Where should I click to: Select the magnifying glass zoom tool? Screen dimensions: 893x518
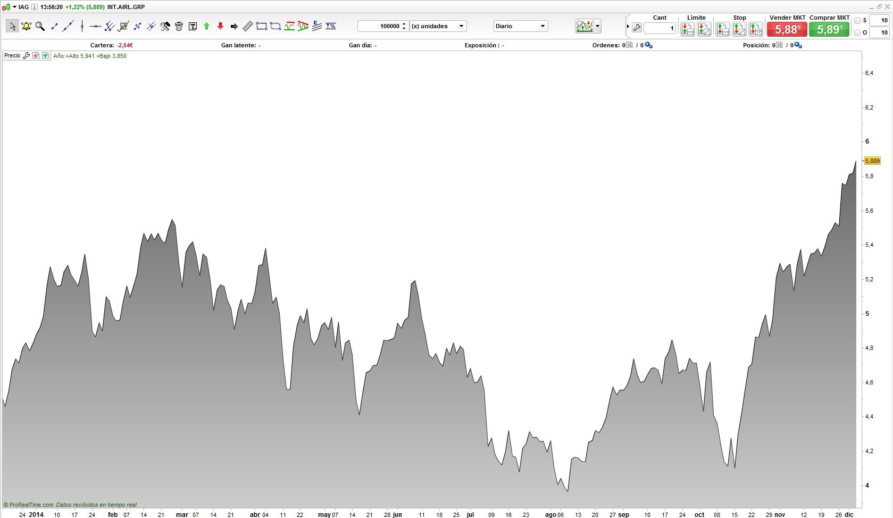pyautogui.click(x=40, y=26)
